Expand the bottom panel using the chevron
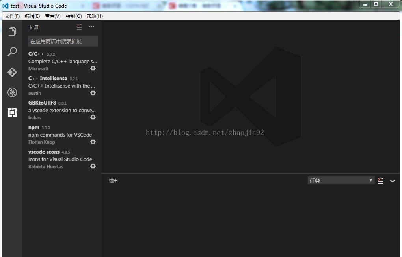This screenshot has width=402, height=257. 393,181
